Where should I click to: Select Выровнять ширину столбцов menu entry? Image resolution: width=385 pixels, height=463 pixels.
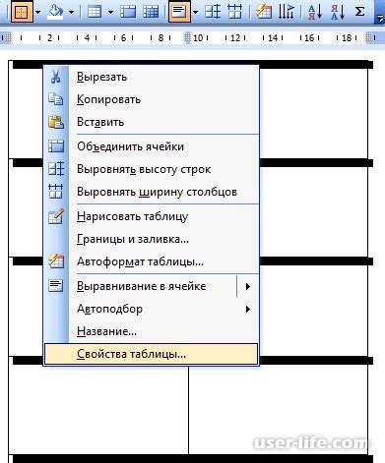pyautogui.click(x=151, y=192)
